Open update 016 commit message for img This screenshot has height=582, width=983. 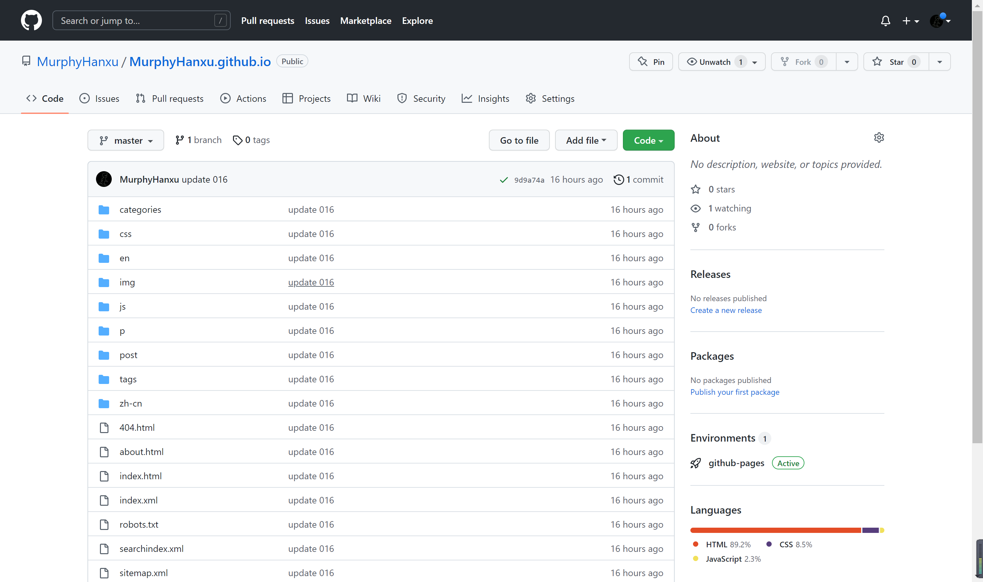coord(311,282)
